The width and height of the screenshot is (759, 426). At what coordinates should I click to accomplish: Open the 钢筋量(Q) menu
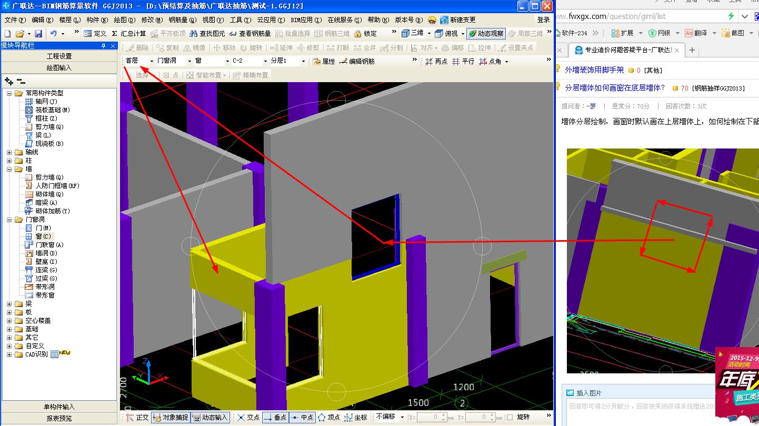pos(182,20)
